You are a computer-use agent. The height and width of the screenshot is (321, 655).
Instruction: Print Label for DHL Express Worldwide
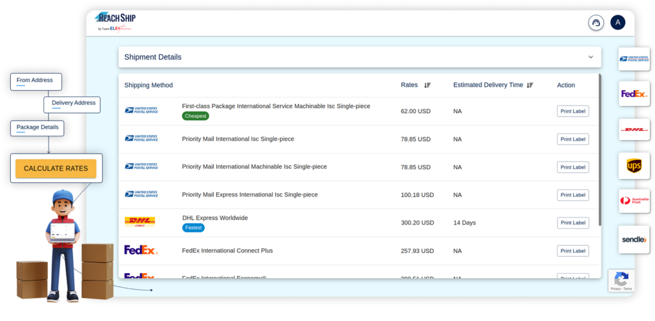[572, 223]
